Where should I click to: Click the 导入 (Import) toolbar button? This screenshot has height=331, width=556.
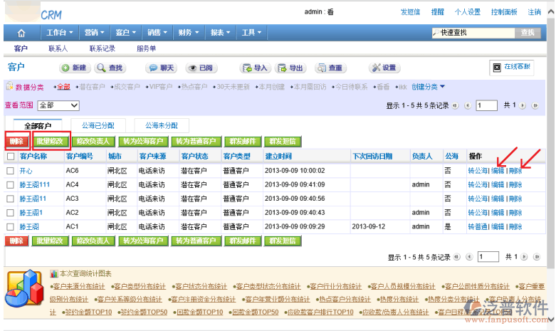255,68
